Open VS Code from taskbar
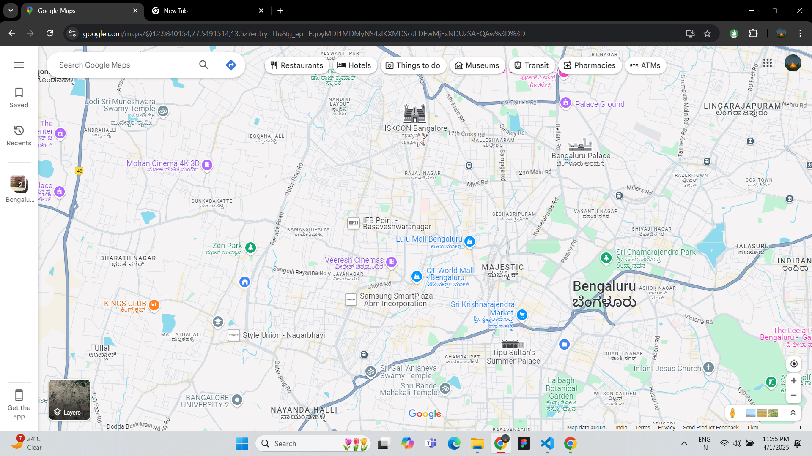This screenshot has height=456, width=812. (x=547, y=443)
